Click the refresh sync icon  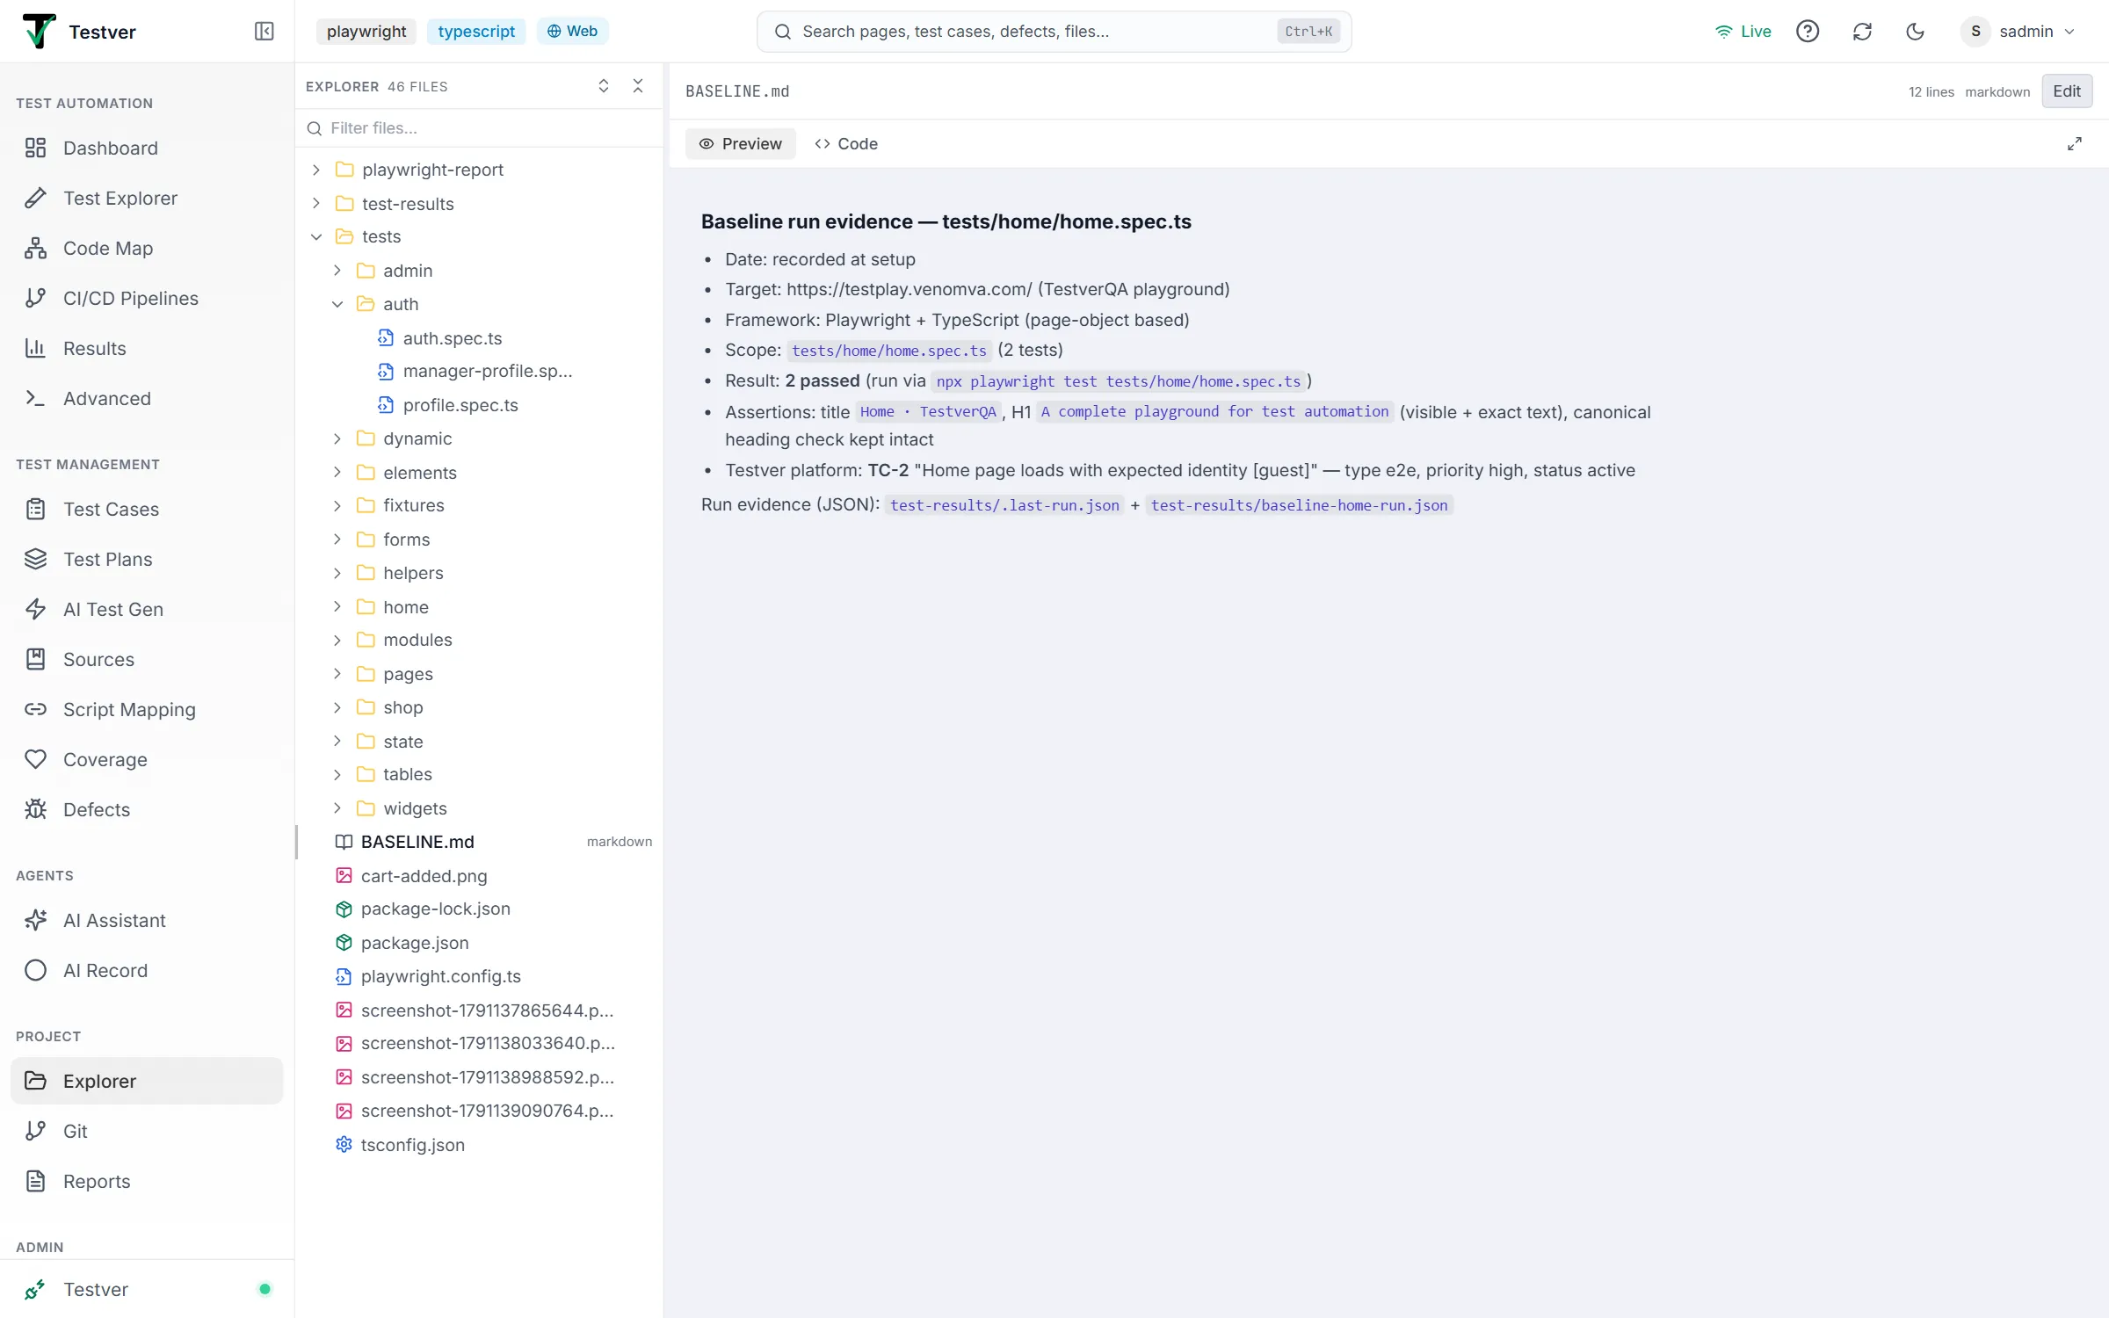pyautogui.click(x=1862, y=32)
